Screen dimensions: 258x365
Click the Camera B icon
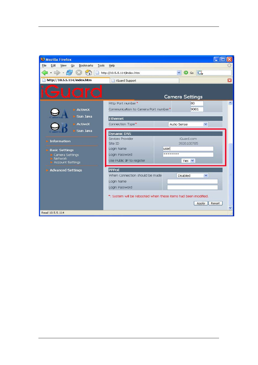tap(59, 128)
